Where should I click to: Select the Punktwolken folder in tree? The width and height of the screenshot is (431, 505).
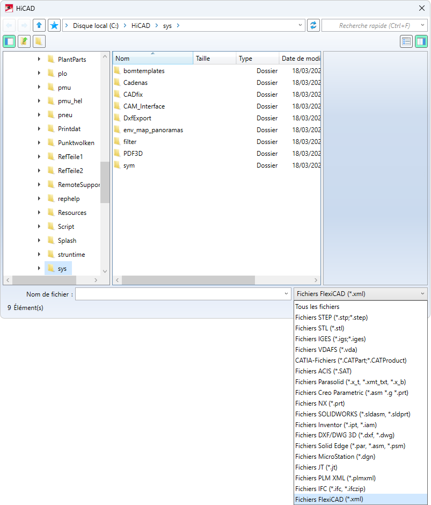pyautogui.click(x=71, y=143)
